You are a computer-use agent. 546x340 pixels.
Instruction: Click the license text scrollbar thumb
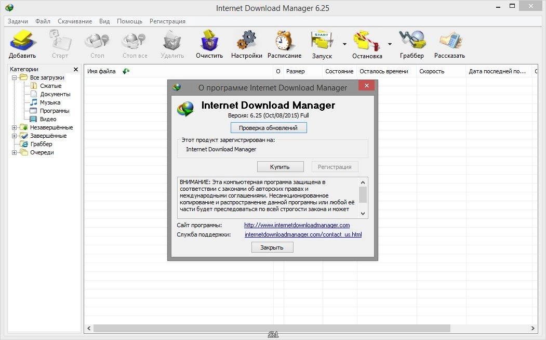[363, 195]
